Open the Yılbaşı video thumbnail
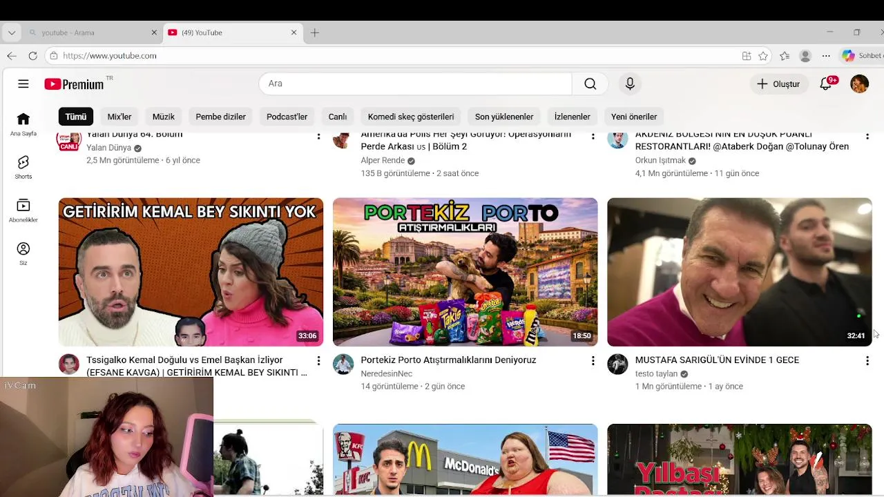This screenshot has height=497, width=884. point(739,459)
